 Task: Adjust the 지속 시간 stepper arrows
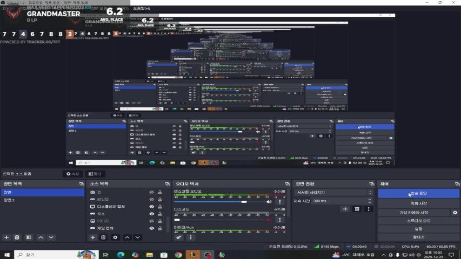click(x=370, y=201)
